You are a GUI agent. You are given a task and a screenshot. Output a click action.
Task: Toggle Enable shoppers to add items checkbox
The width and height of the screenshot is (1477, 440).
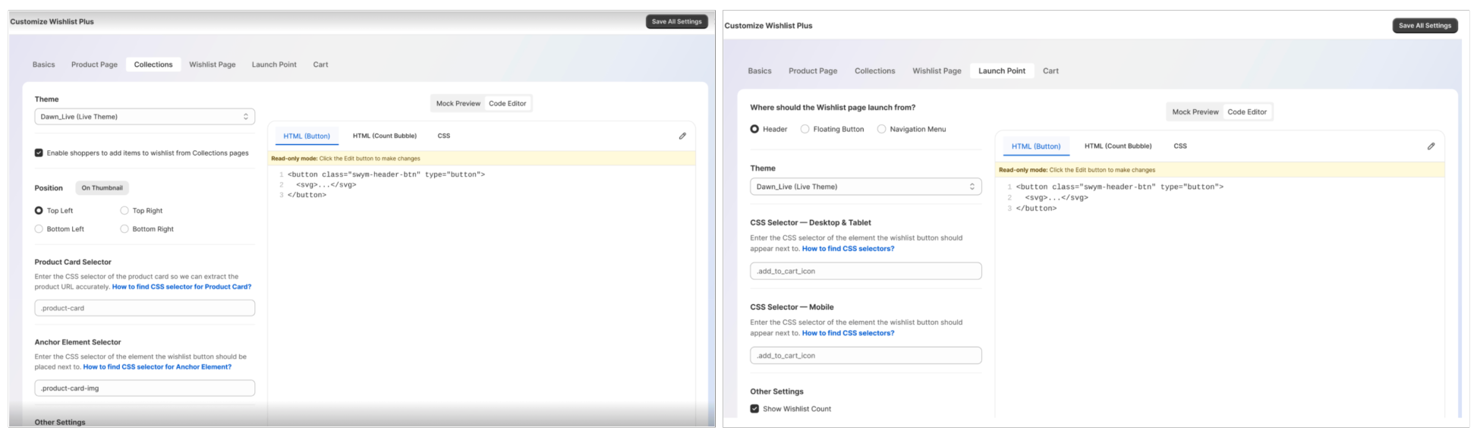coord(39,152)
